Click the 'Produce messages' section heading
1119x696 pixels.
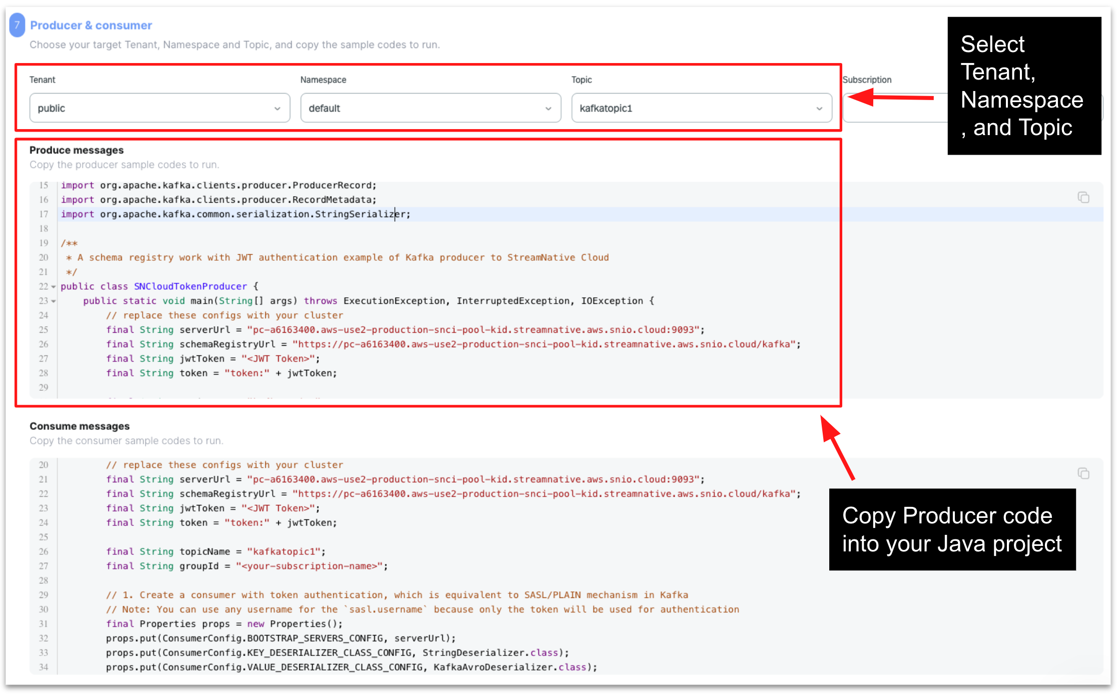(x=76, y=150)
